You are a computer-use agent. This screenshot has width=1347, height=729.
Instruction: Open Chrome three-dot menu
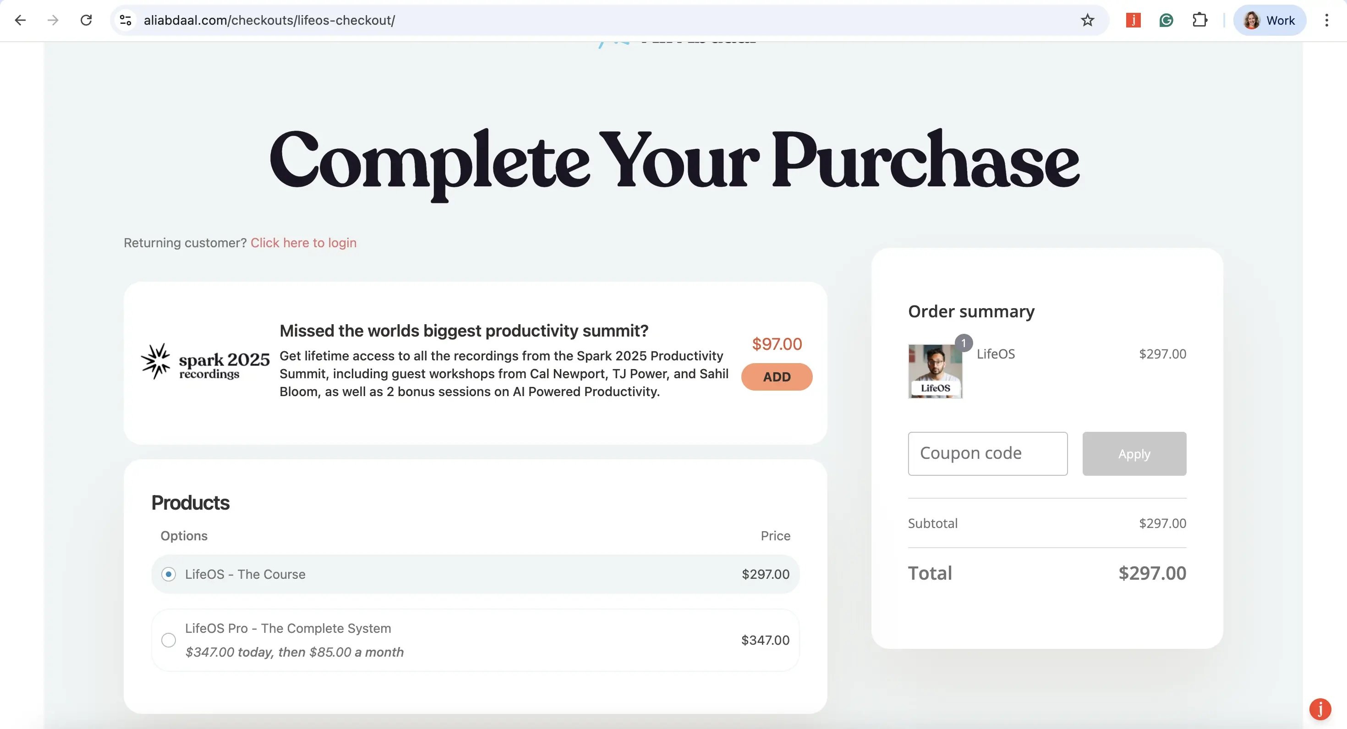coord(1326,21)
